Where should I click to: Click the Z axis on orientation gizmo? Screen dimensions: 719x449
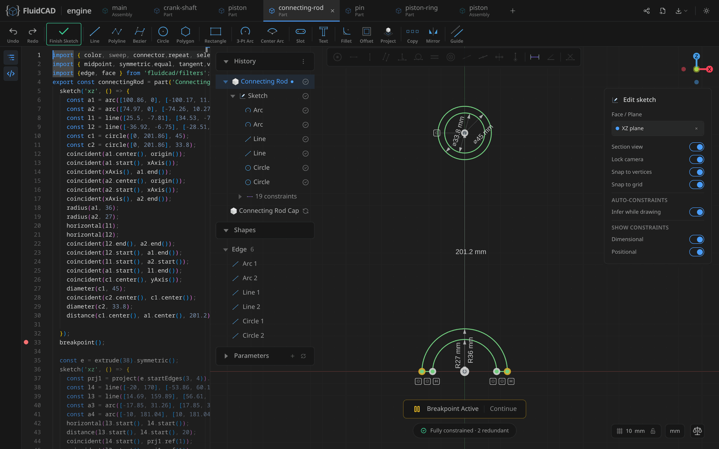[x=697, y=56]
